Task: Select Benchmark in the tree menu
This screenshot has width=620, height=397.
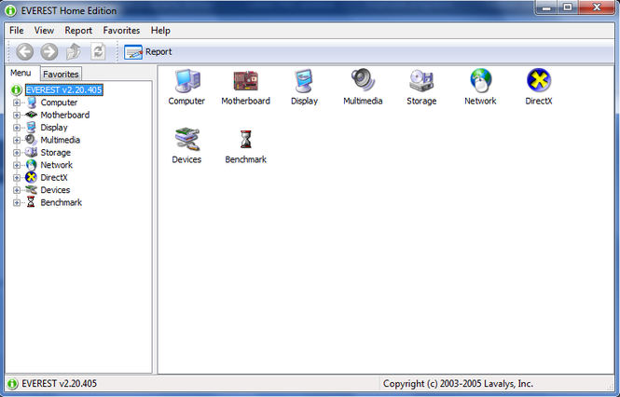Action: (x=61, y=202)
